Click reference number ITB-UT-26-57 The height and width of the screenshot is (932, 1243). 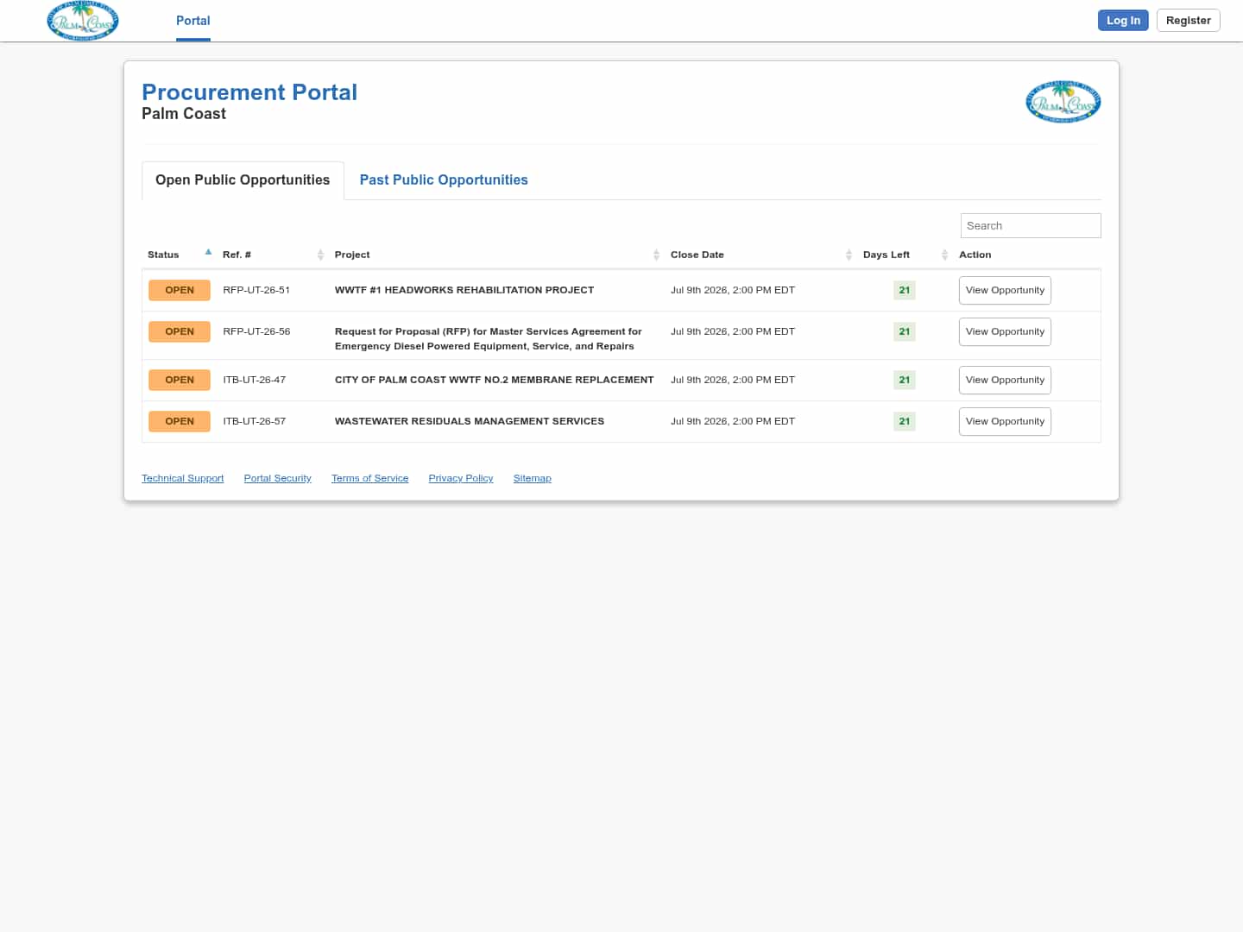click(254, 421)
